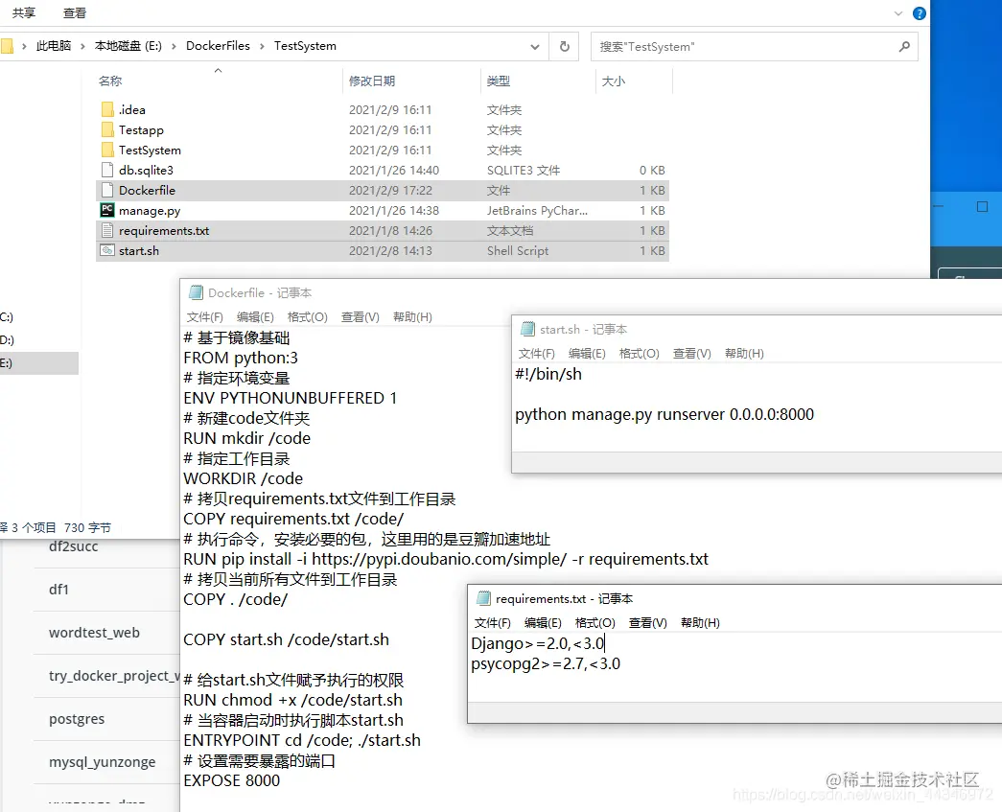
Task: Open 编辑(E) menu in start.sh Notepad
Action: [x=587, y=354]
